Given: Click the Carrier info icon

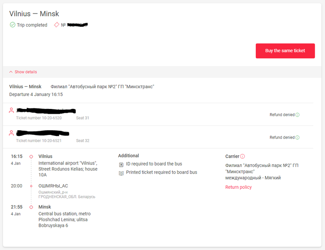Looking at the screenshot, I should tap(242, 156).
